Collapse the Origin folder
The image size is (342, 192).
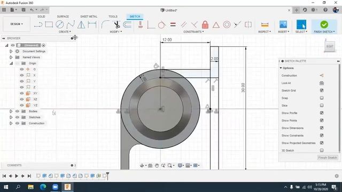[x=11, y=63]
